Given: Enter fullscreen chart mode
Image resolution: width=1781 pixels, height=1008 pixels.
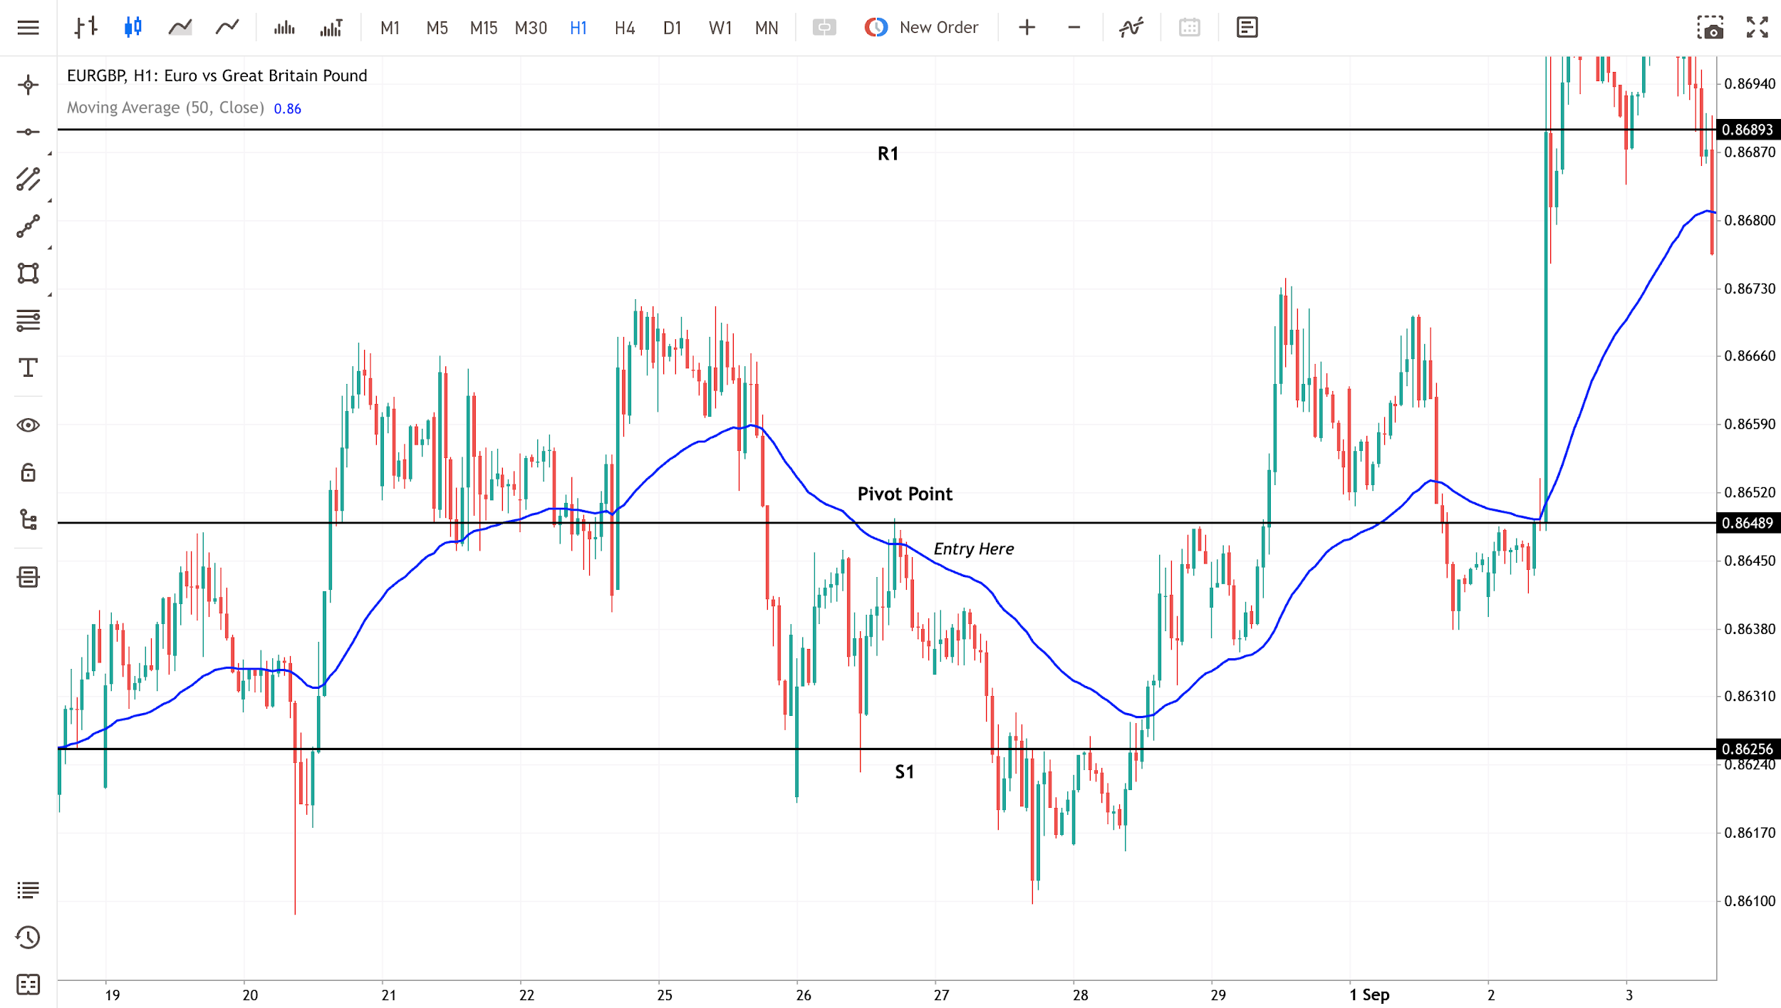Looking at the screenshot, I should pyautogui.click(x=1757, y=28).
